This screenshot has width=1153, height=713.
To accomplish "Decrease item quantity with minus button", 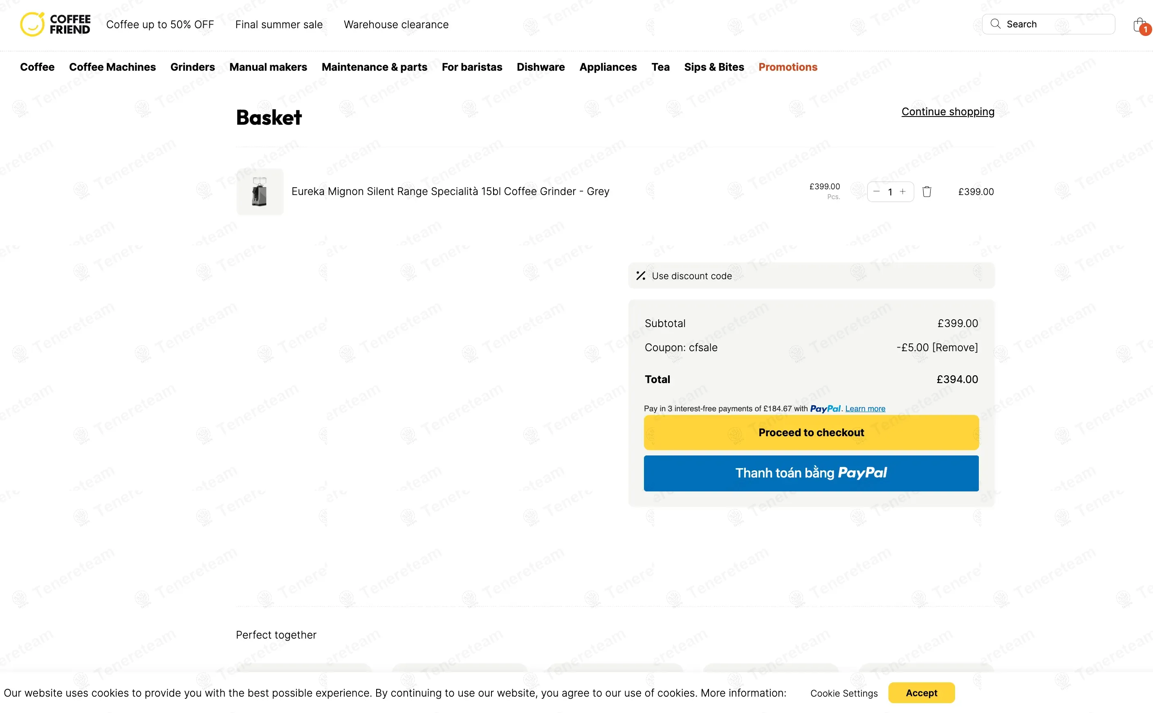I will click(x=876, y=191).
